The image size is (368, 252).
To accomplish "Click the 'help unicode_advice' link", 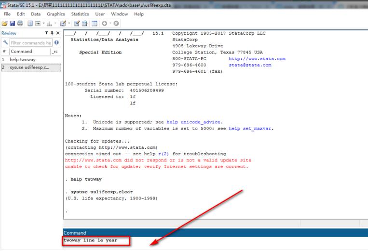I will click(193, 122).
